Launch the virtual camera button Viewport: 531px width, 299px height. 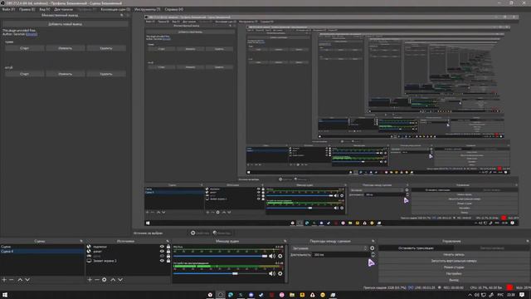[x=454, y=261]
